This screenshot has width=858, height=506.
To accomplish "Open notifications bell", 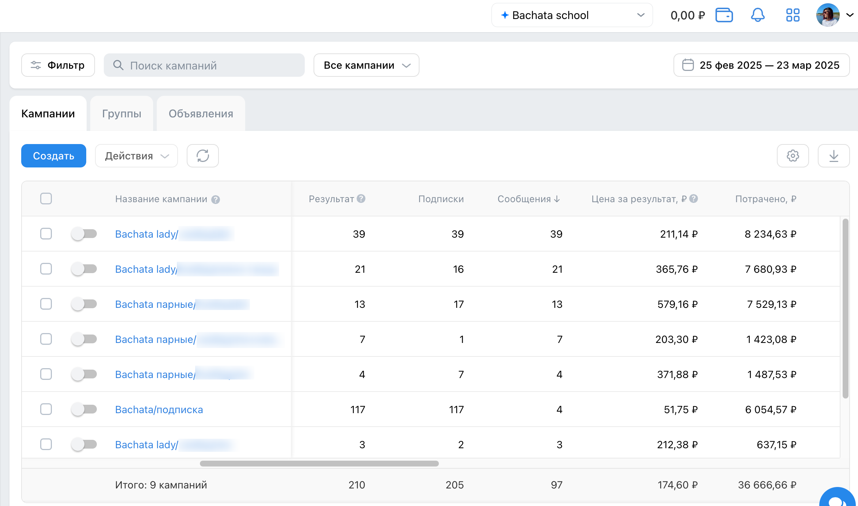I will click(758, 15).
